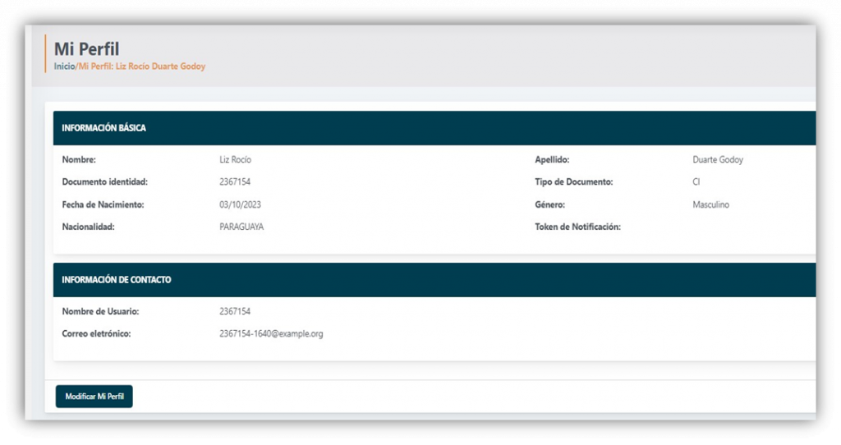This screenshot has width=841, height=445.
Task: Open the Inicio breadcrumb link
Action: click(x=64, y=67)
